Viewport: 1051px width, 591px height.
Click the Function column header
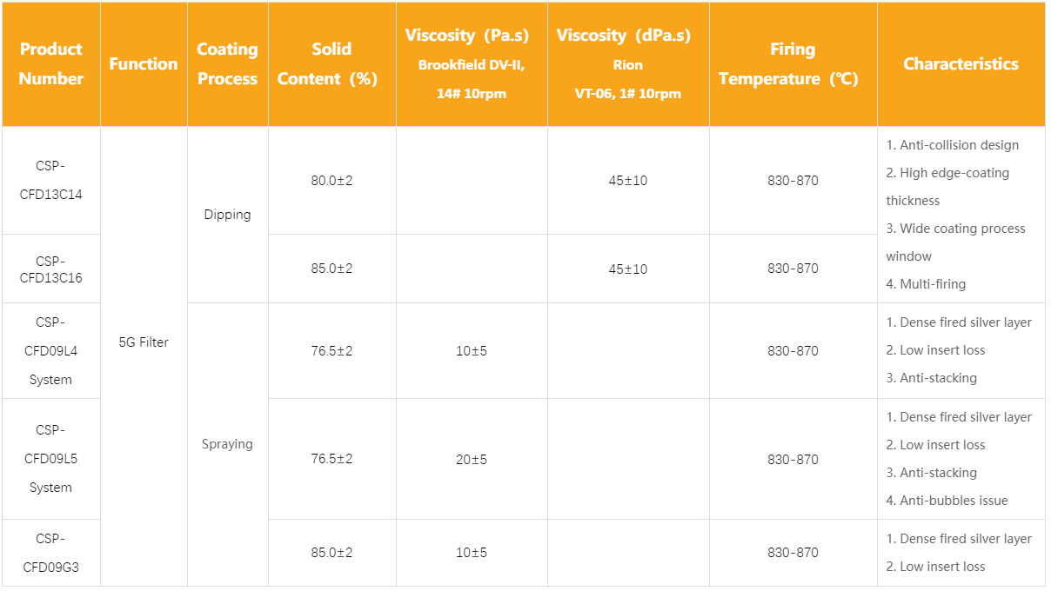144,63
